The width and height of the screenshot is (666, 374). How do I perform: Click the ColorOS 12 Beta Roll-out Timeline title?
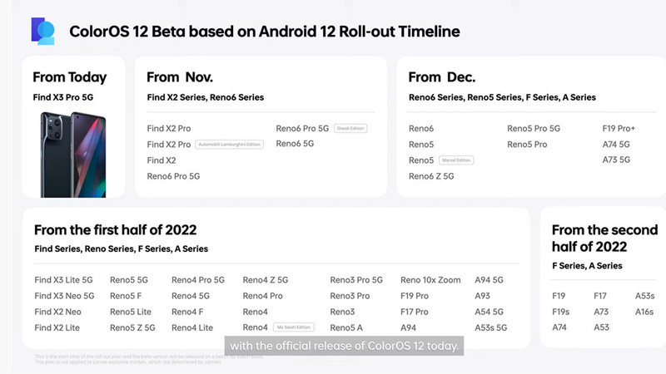point(264,32)
